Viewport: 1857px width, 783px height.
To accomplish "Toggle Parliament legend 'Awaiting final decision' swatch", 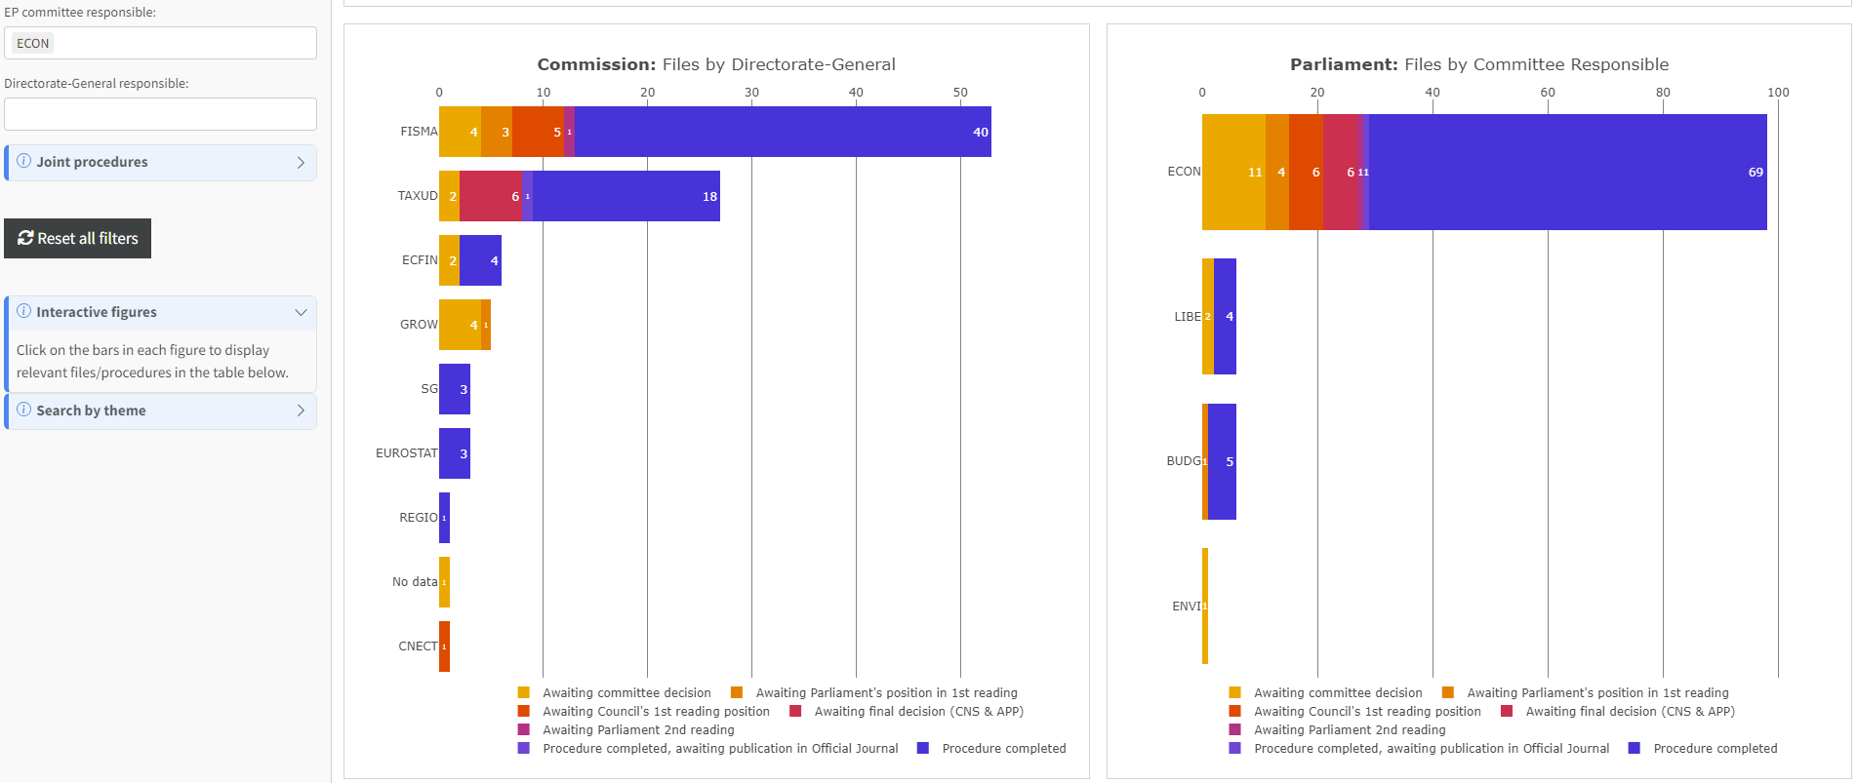I will pos(1507,712).
